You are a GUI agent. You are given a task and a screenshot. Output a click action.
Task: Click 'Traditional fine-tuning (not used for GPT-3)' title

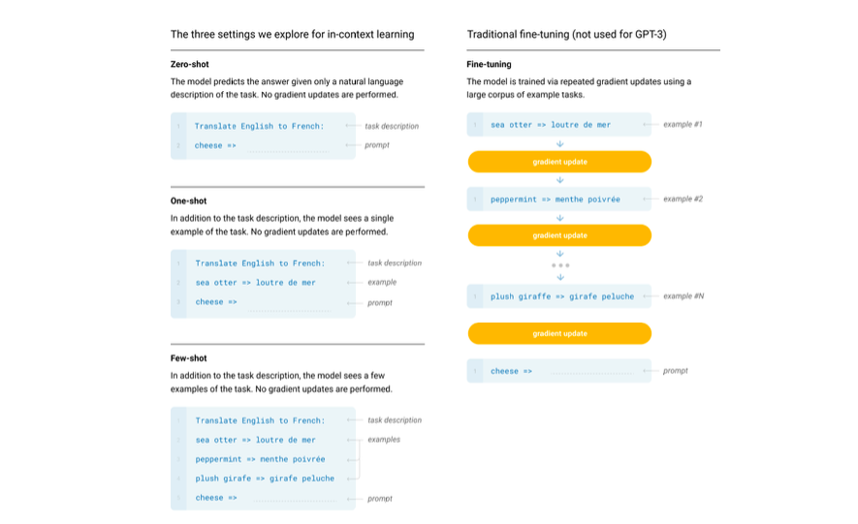[566, 34]
